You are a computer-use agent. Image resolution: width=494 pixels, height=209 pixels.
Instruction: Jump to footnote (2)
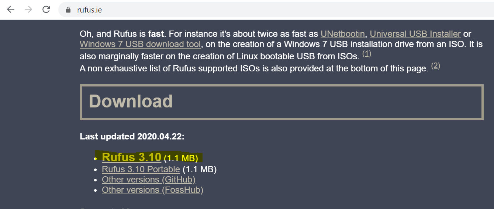coord(436,66)
